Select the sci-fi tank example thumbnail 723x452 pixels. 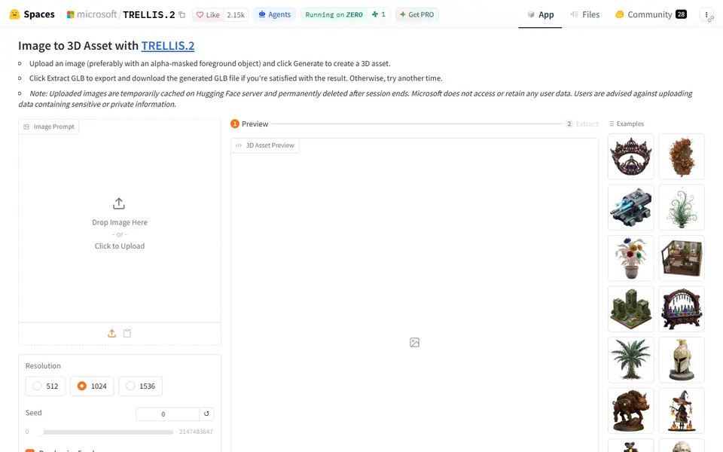[x=631, y=207]
